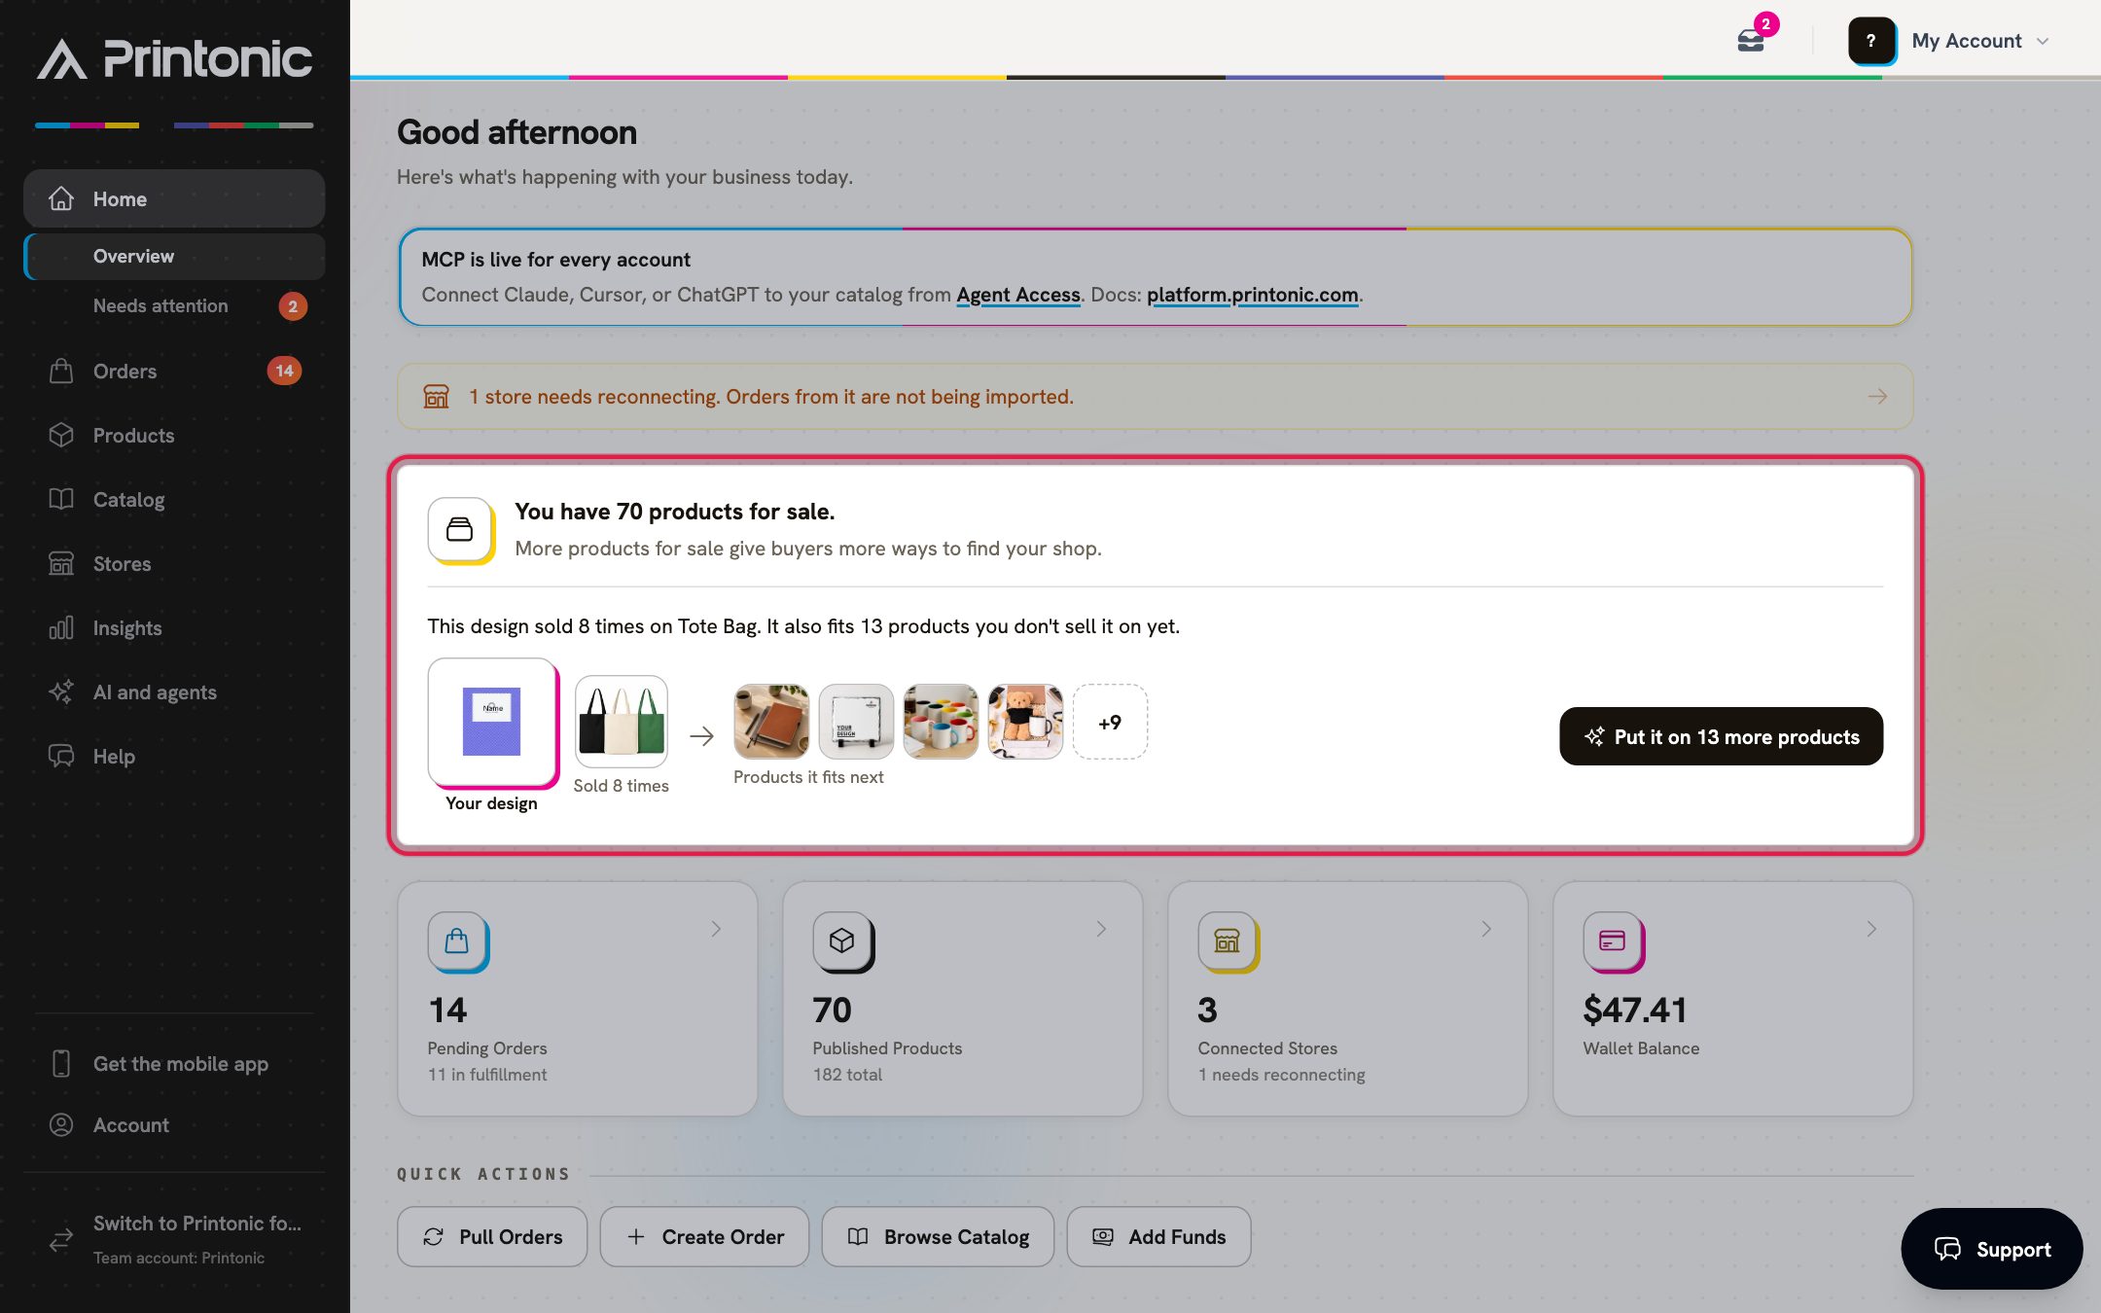Expand the Connected Stores card chevron
Viewport: 2101px width, 1313px height.
point(1486,929)
